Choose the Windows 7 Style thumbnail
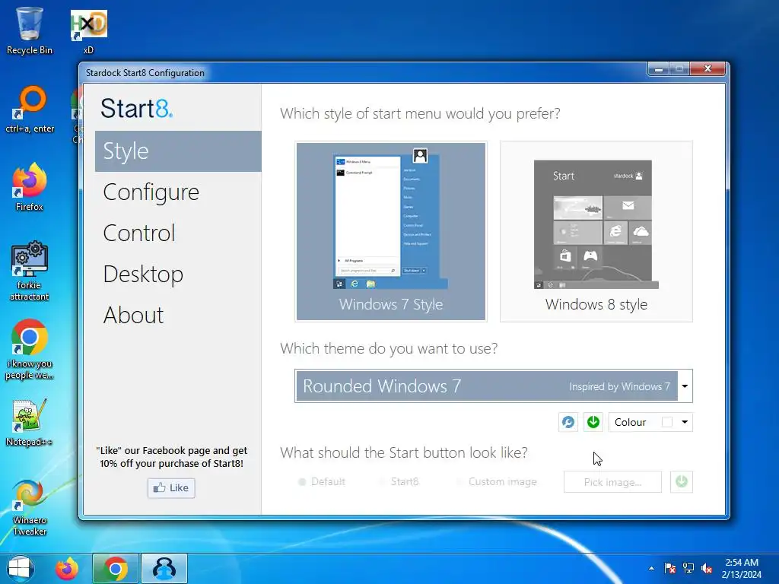The image size is (779, 584). pos(391,231)
